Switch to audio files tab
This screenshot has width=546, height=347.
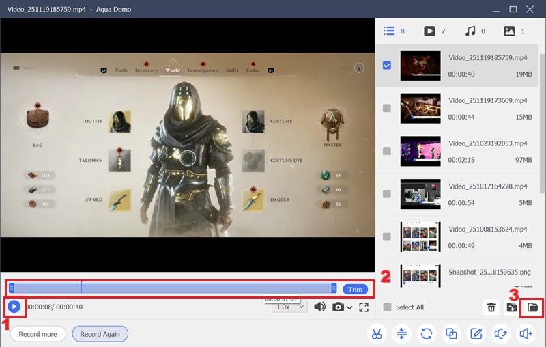click(x=475, y=31)
